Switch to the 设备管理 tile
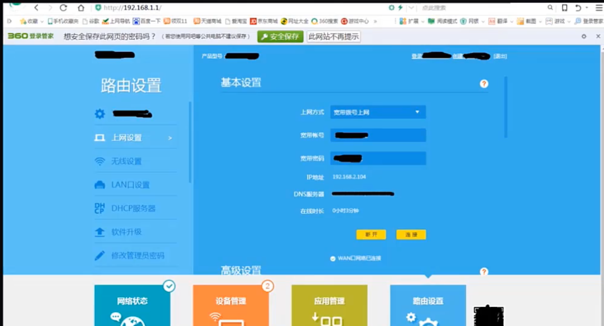The height and width of the screenshot is (326, 604). click(x=231, y=305)
